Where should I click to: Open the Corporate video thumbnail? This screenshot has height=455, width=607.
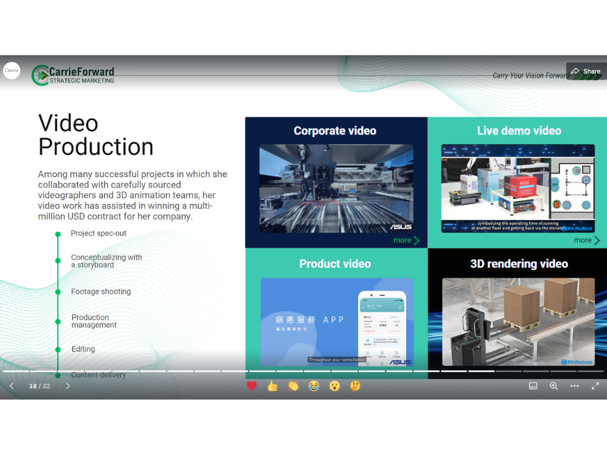[x=336, y=189]
